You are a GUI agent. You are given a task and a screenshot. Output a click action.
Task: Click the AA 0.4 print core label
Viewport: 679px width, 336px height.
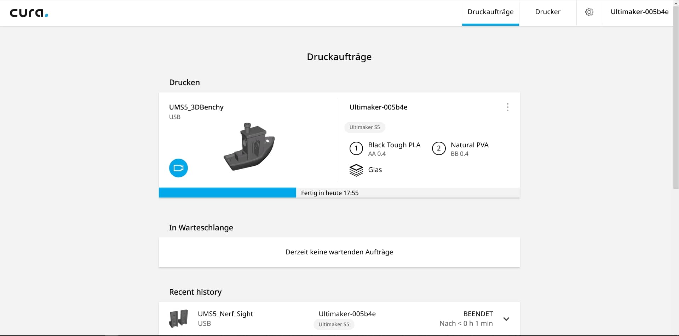tap(377, 154)
